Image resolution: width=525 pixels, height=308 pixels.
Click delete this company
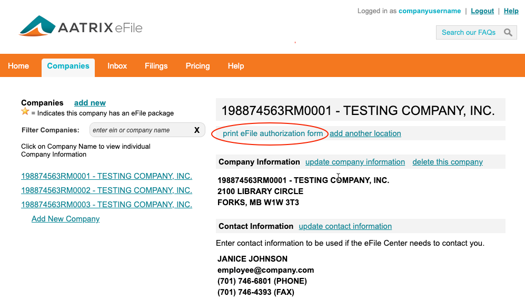click(x=447, y=162)
